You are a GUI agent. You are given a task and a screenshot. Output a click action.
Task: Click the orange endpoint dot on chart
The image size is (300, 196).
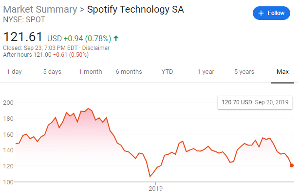pyautogui.click(x=292, y=165)
